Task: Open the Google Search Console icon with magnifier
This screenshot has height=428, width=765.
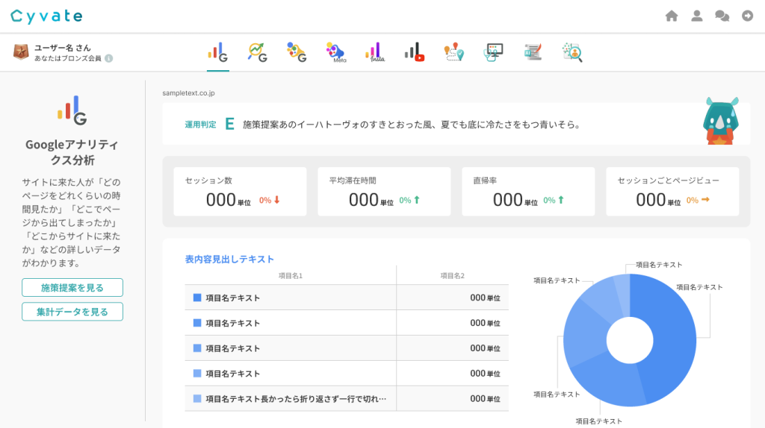Action: (258, 51)
